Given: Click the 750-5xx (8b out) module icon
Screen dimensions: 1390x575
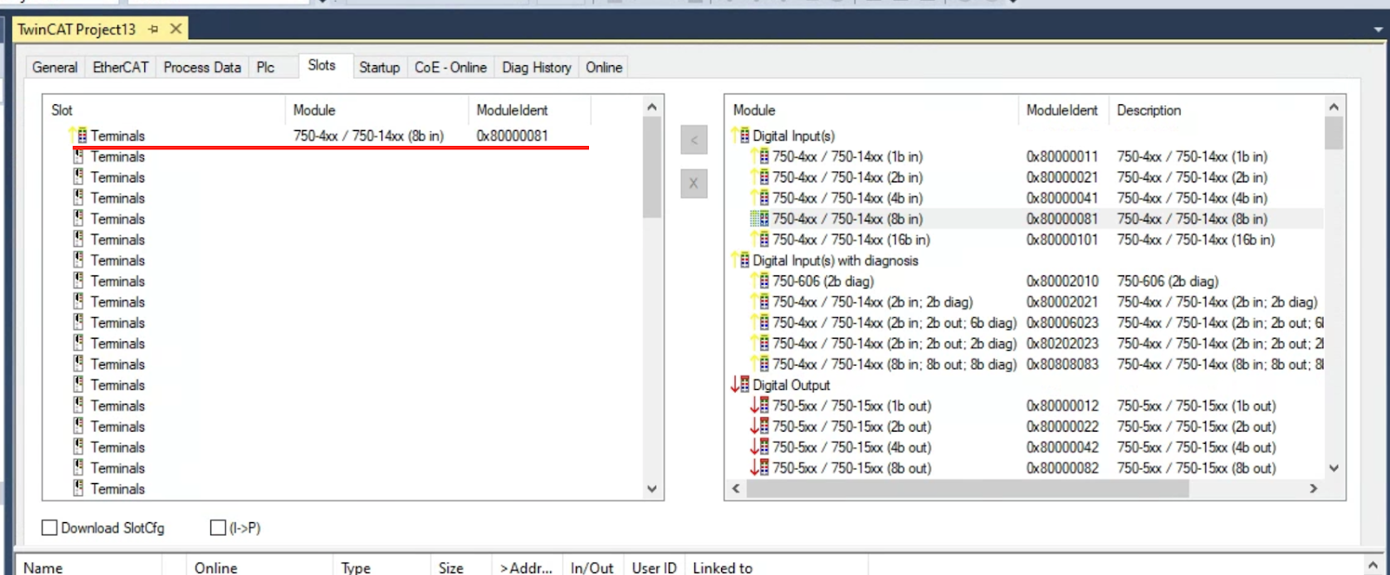Looking at the screenshot, I should (760, 468).
